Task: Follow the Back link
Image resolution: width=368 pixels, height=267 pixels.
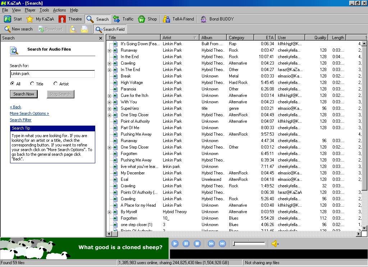Action: 15,107
